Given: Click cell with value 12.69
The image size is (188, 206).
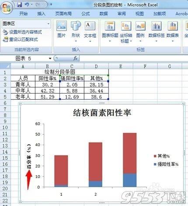Looking at the screenshot, I should 72,97.
